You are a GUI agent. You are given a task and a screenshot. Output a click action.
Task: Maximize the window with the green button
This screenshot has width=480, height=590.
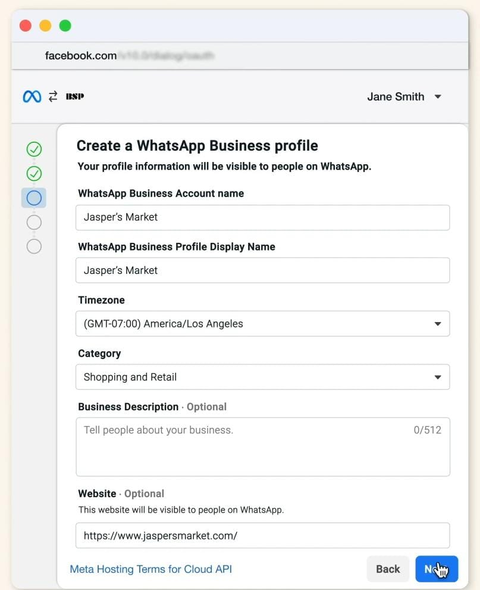(x=65, y=26)
